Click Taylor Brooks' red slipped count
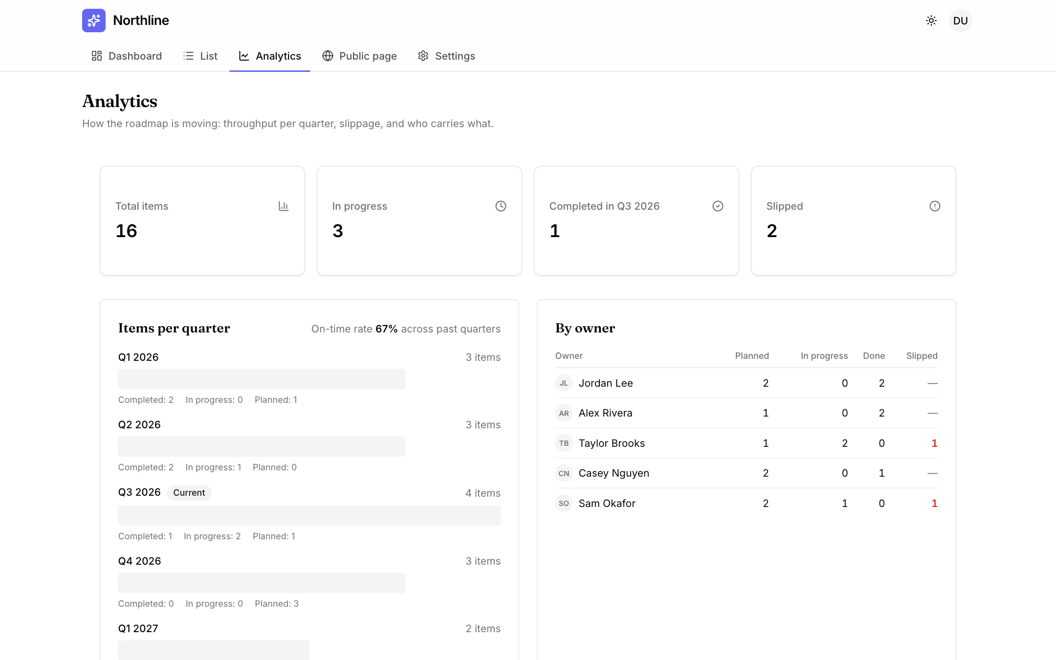This screenshot has width=1056, height=660. (x=934, y=443)
